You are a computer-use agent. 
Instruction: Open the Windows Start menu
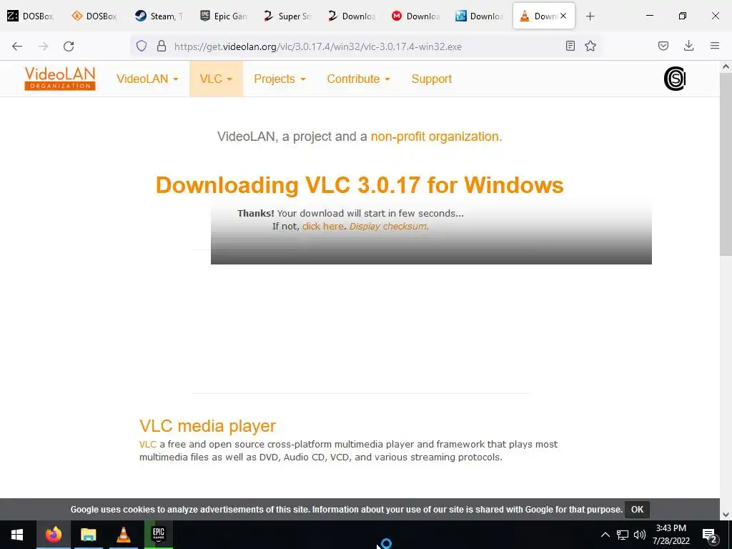coord(17,535)
